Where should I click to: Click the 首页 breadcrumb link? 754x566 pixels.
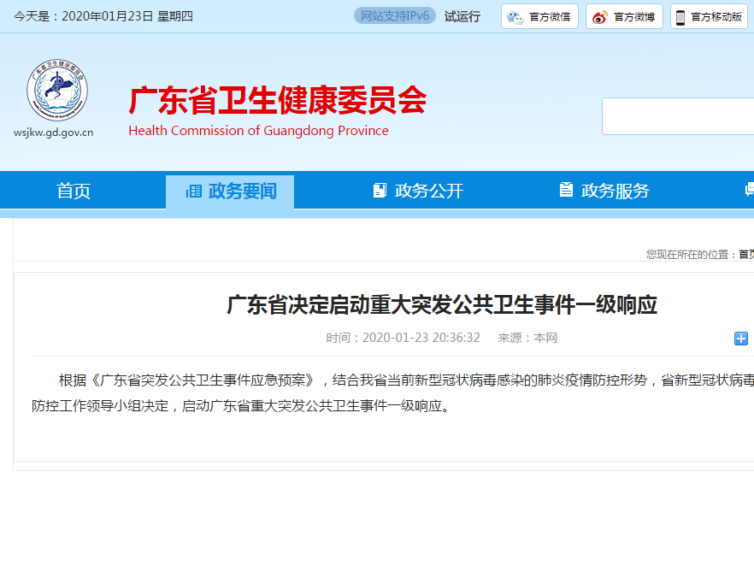coord(745,255)
